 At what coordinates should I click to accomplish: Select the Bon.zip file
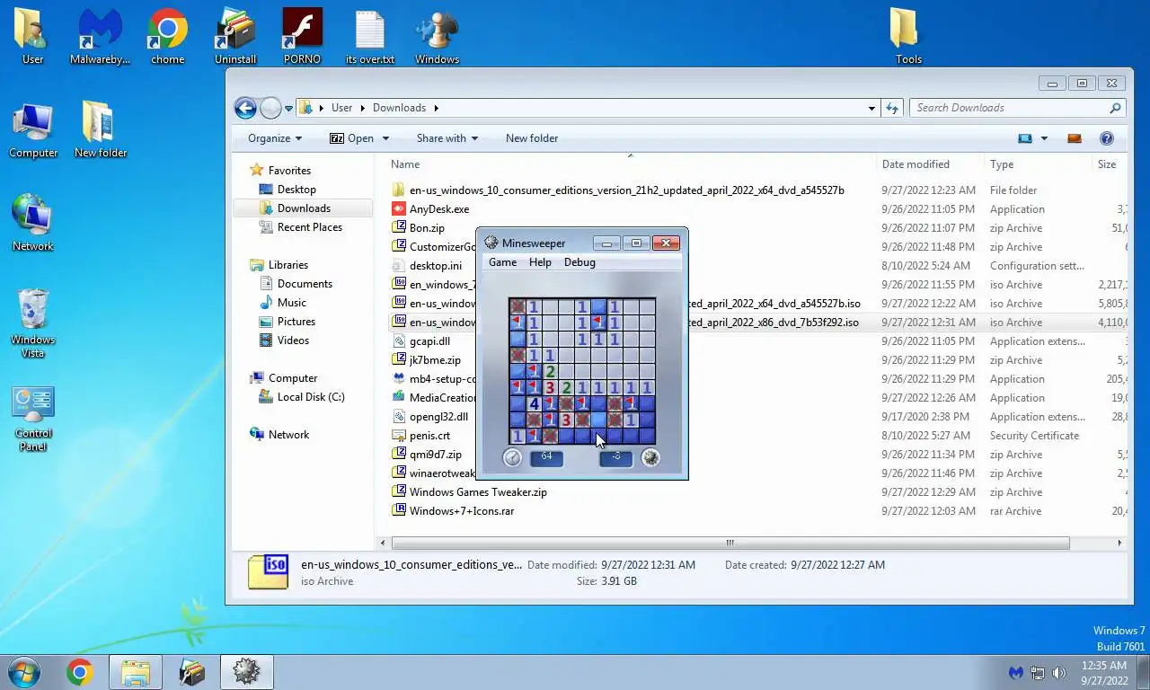[x=427, y=228]
